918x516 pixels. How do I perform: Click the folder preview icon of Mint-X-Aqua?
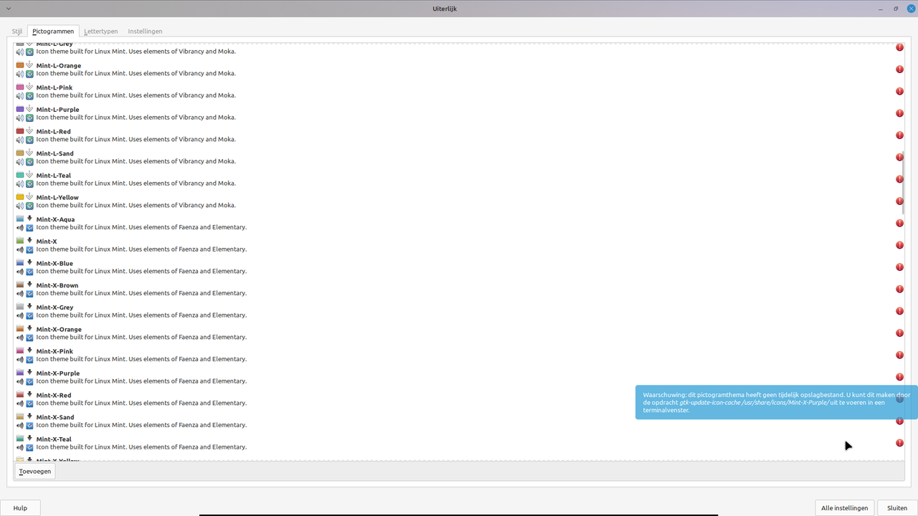tap(20, 219)
